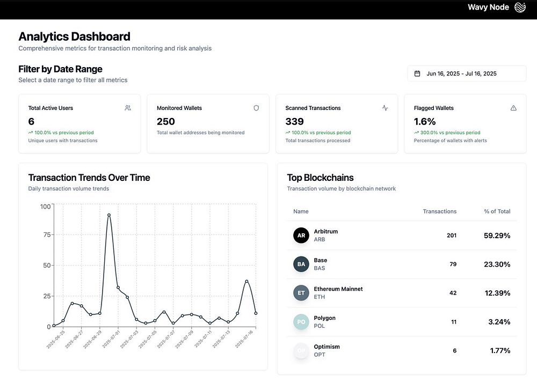
Task: Sort by the % of Total column header
Action: pos(497,211)
